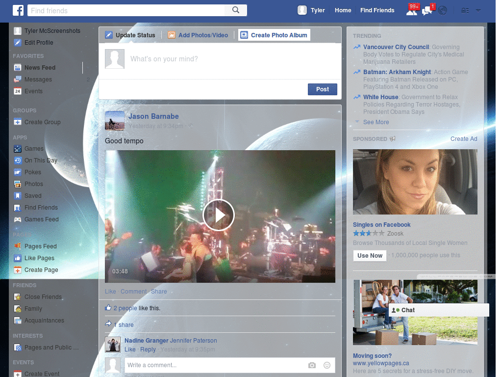Open Find Friends in the top bar

click(x=377, y=10)
